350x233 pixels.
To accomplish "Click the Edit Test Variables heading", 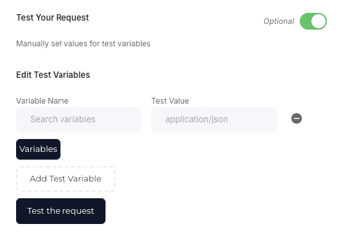I will (x=53, y=75).
